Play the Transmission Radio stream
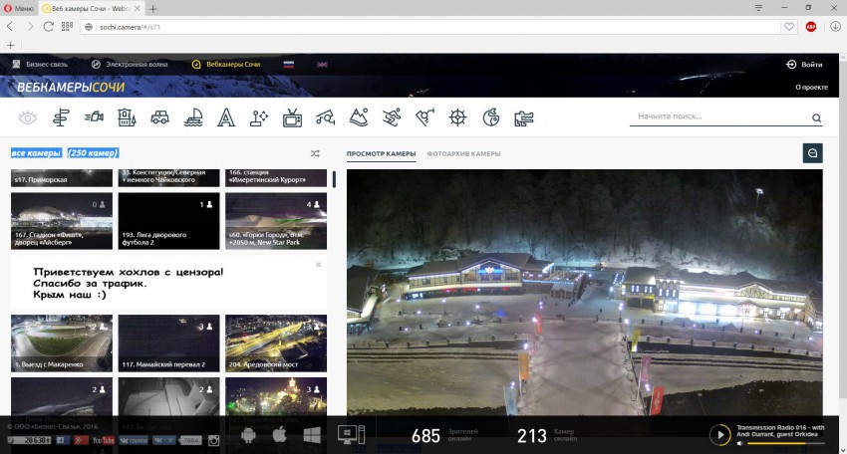The width and height of the screenshot is (847, 454). pos(718,435)
